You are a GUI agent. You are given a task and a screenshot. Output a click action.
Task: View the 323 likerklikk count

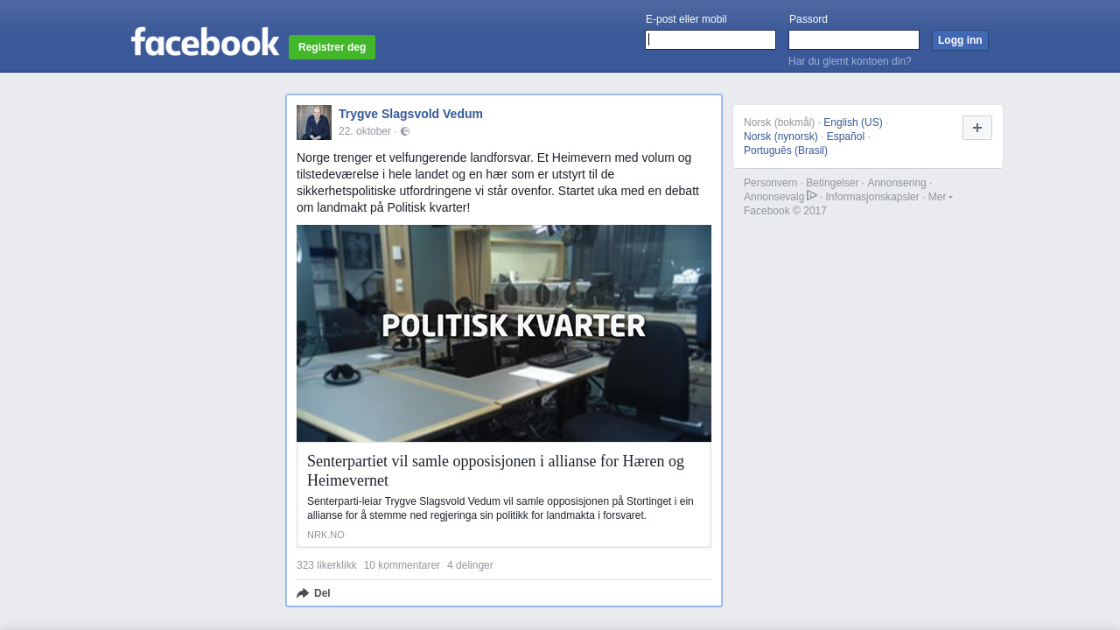pyautogui.click(x=326, y=565)
